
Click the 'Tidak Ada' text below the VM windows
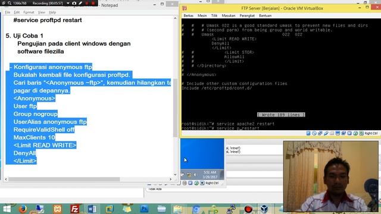(155, 189)
